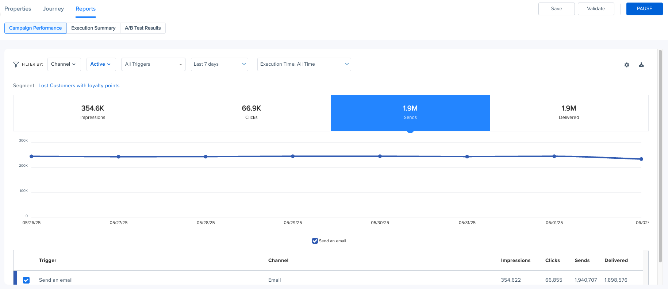The height and width of the screenshot is (289, 668).
Task: Select Campaign Performance sub-tab
Action: pos(35,28)
